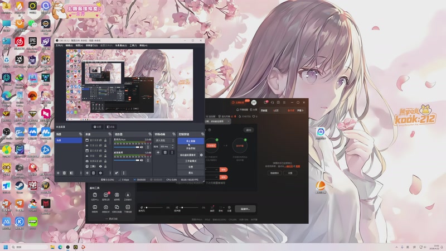
Task: Open Epic Games Launcher desktop icon
Action: click(x=32, y=41)
